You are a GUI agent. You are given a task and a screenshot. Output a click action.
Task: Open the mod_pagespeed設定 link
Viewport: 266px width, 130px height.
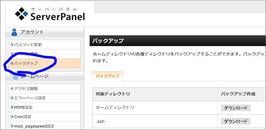pyautogui.click(x=44, y=126)
